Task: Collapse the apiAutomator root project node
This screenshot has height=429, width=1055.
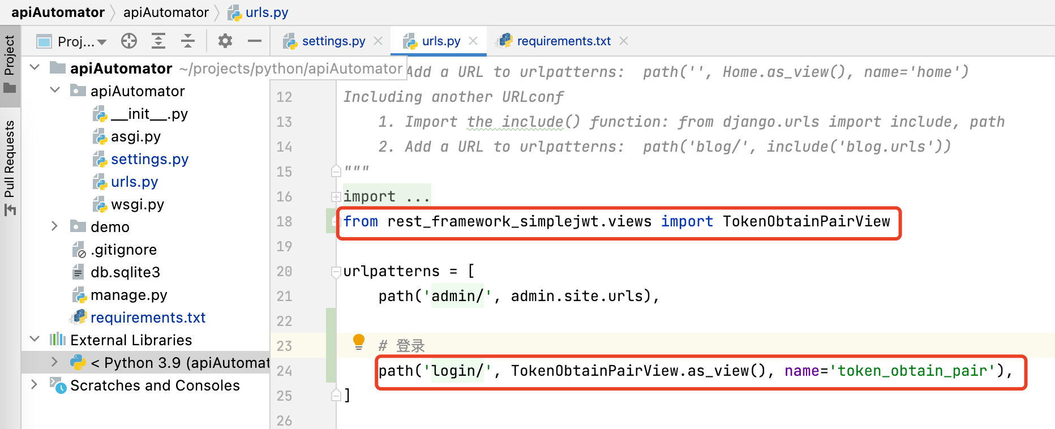Action: [35, 68]
